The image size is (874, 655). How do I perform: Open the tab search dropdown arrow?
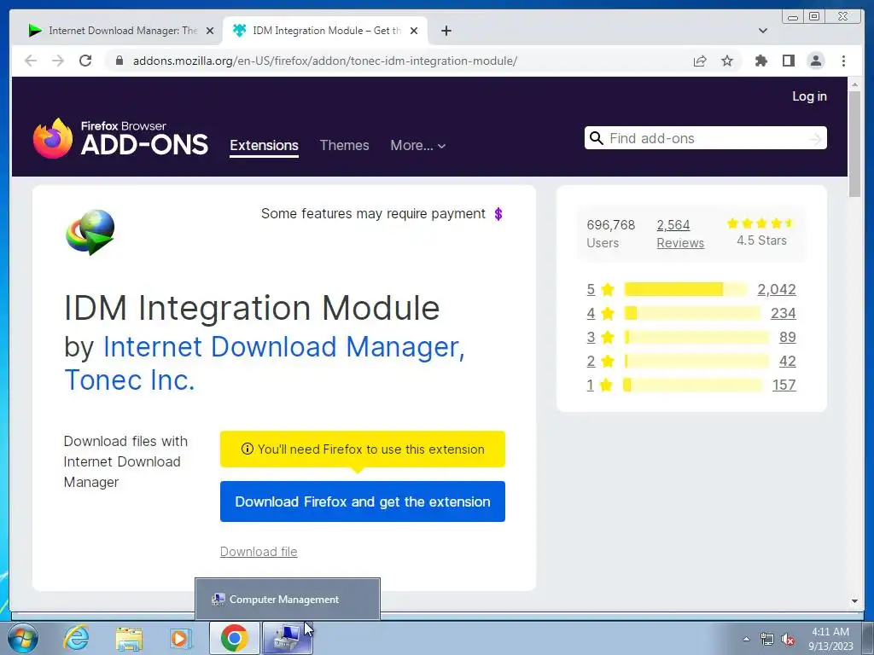coord(763,31)
